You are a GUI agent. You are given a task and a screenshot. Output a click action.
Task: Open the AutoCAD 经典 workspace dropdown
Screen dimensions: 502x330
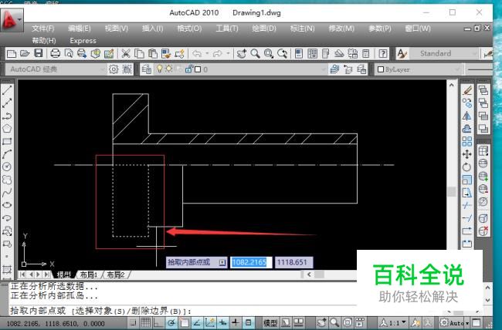pos(56,69)
